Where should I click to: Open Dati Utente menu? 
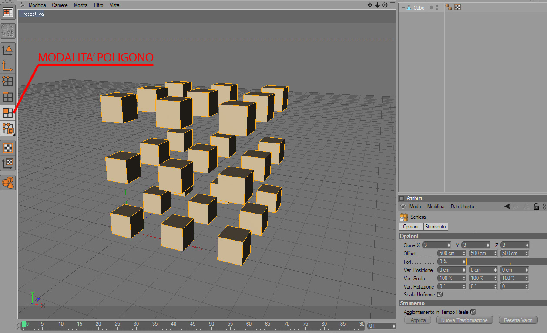(462, 207)
